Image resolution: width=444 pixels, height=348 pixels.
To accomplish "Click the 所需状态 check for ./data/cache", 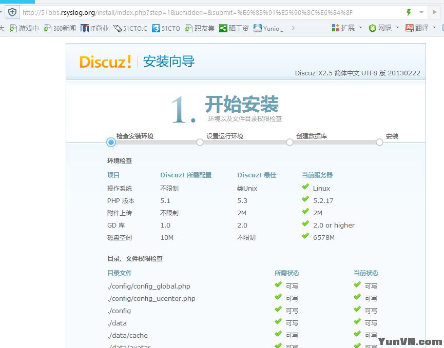I will 278,334.
